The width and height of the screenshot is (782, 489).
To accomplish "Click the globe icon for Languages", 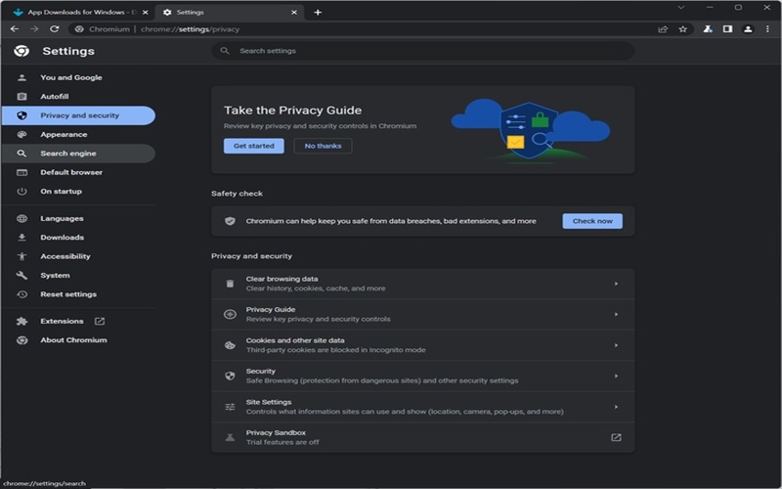I will [x=22, y=218].
